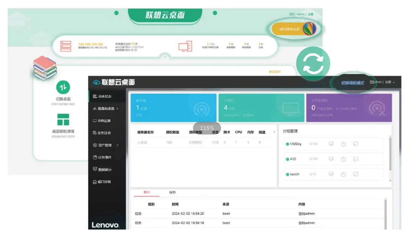
Task: Click the last screen icon in test01 row
Action: pos(355,174)
